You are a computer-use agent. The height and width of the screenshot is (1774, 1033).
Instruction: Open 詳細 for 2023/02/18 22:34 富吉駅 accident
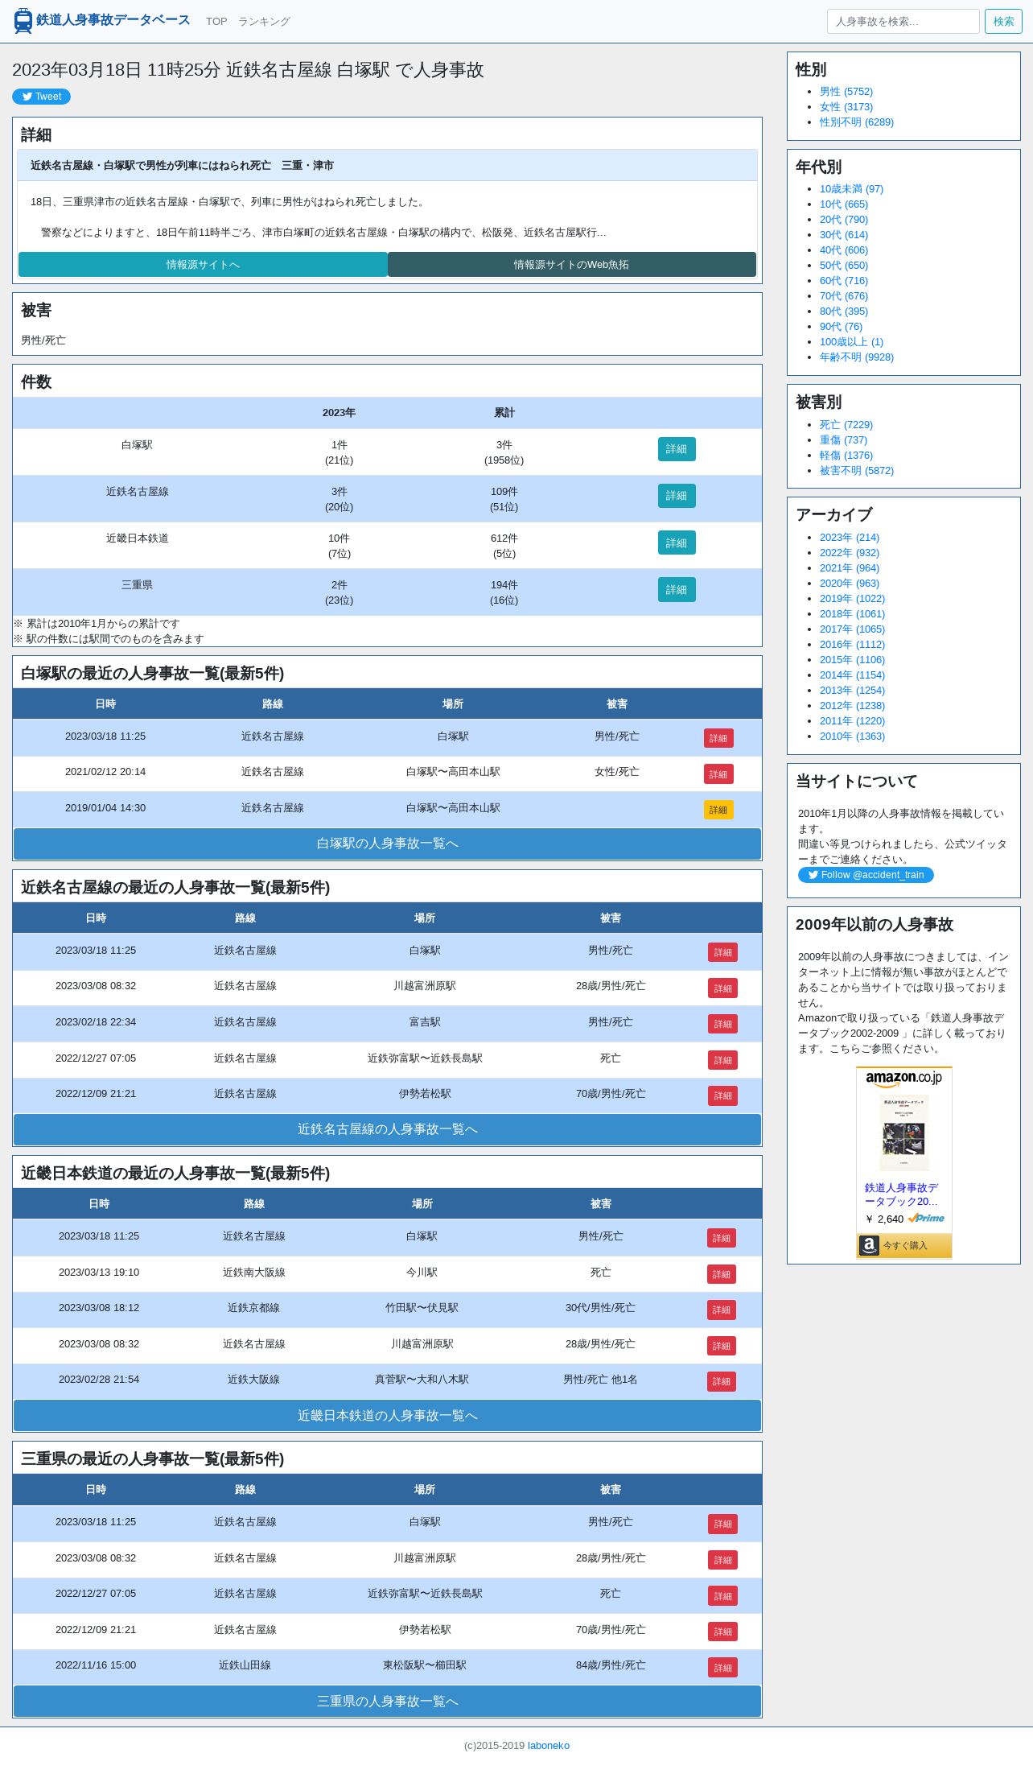point(722,1025)
